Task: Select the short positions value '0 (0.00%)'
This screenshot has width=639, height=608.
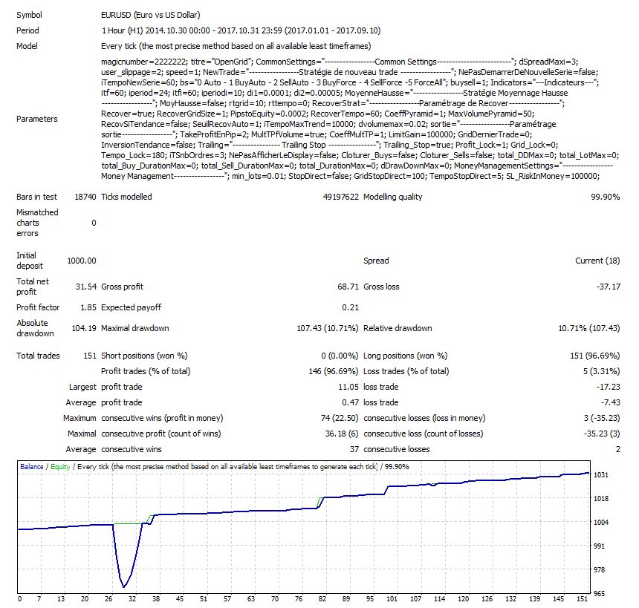Action: [x=340, y=356]
